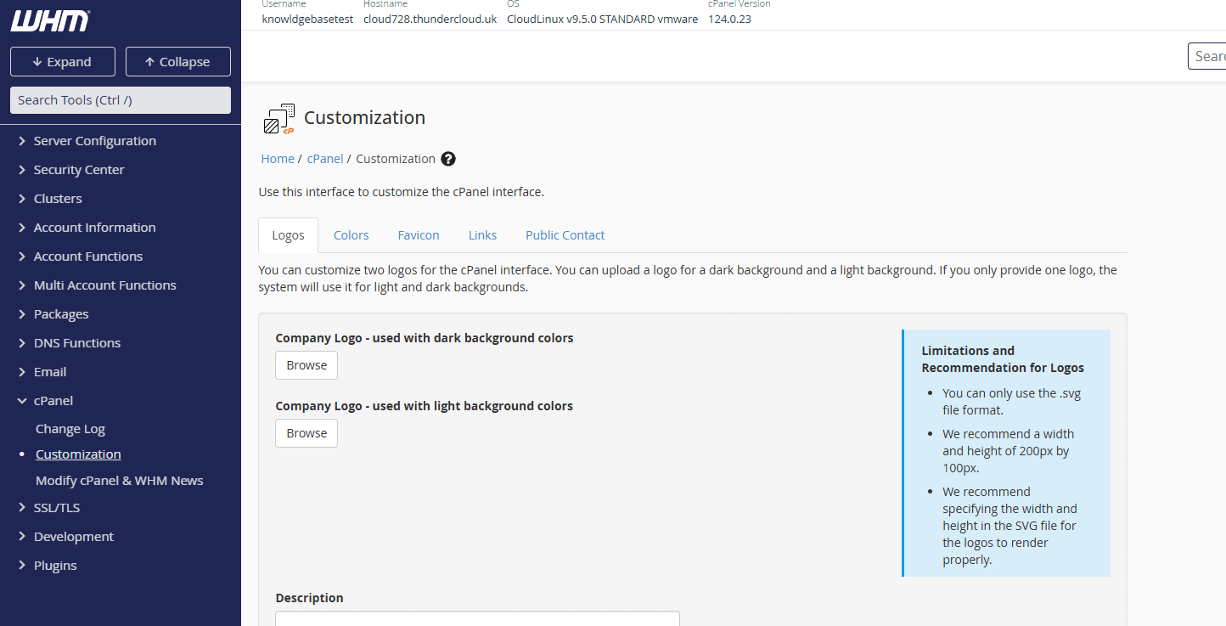The image size is (1226, 626).
Task: Expand Server Configuration section
Action: click(x=94, y=141)
